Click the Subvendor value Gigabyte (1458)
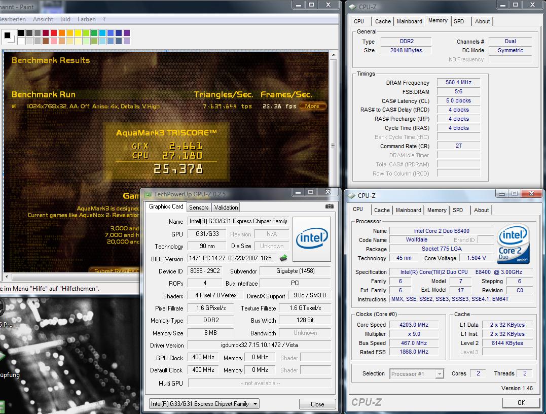The image size is (546, 414). tap(295, 271)
